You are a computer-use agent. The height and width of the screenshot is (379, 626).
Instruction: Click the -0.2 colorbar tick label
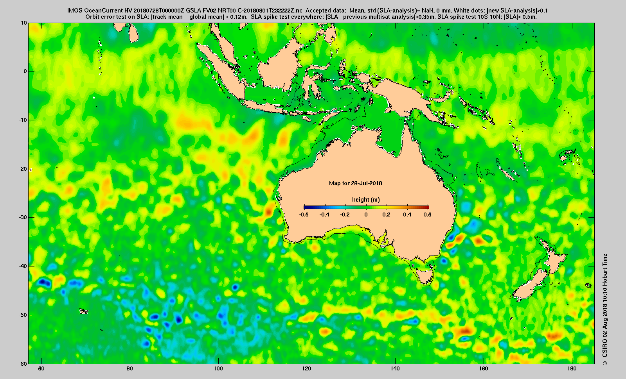coord(345,215)
